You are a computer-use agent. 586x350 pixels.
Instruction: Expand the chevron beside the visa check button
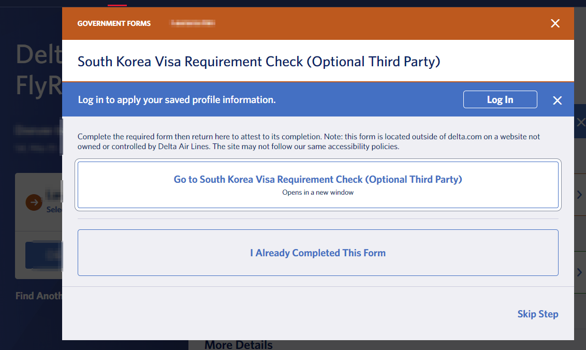pyautogui.click(x=579, y=195)
